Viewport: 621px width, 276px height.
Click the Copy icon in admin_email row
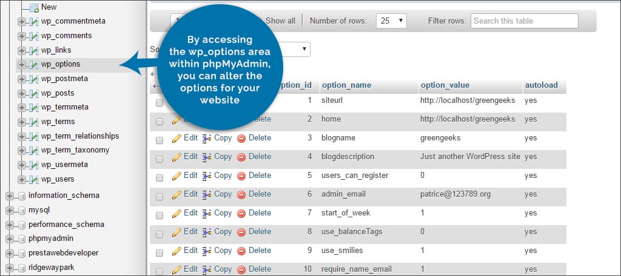(206, 194)
